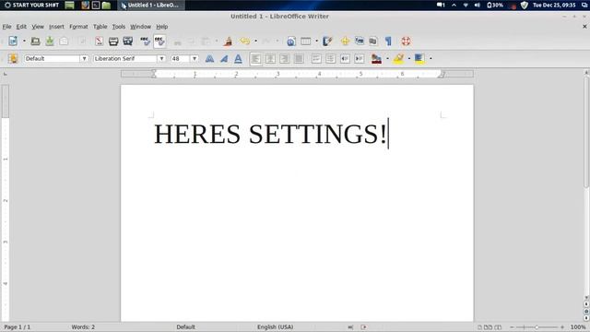Image resolution: width=590 pixels, height=332 pixels.
Task: Undo the last action
Action: coord(245,41)
